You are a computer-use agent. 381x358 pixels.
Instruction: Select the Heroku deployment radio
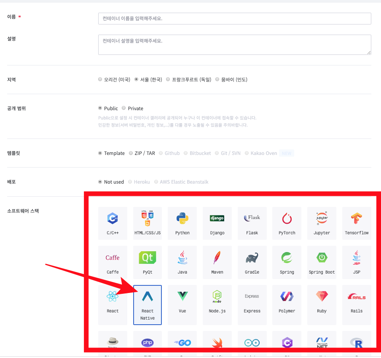pyautogui.click(x=130, y=182)
